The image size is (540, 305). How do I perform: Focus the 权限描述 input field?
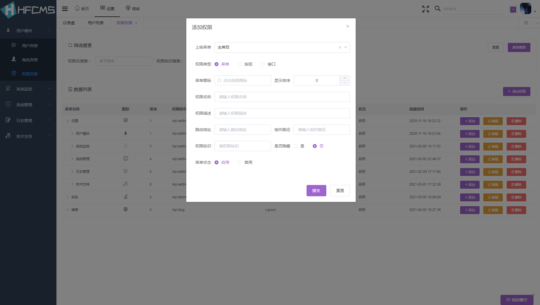point(282,113)
